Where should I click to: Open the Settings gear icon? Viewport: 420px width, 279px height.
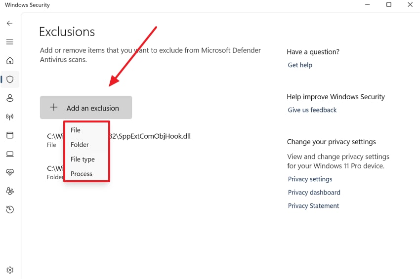point(10,270)
